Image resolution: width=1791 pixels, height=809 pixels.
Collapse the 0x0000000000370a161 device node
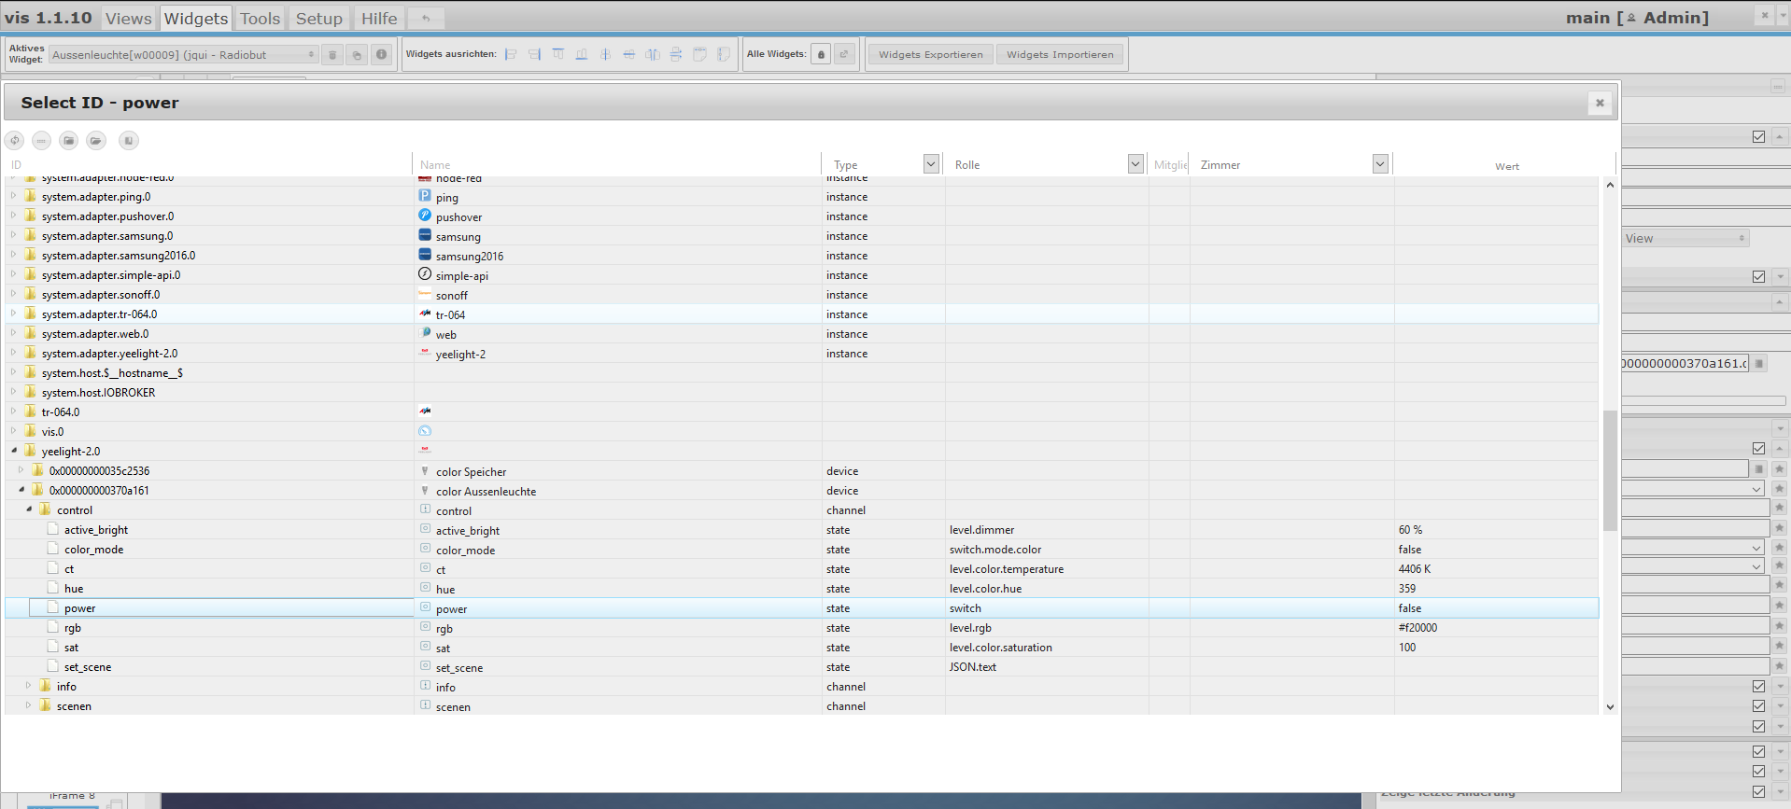pos(21,490)
